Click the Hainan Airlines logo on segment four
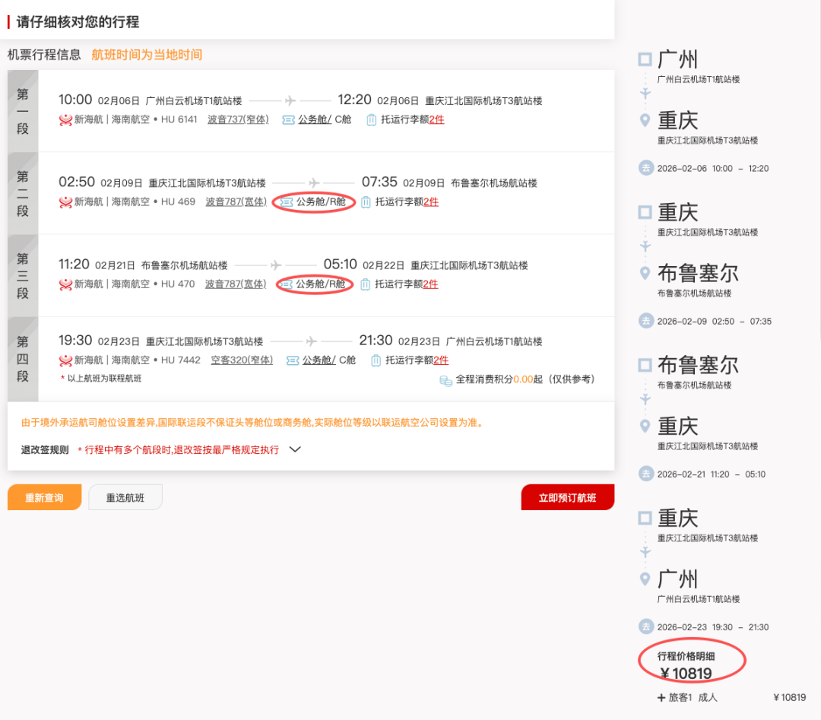 pyautogui.click(x=67, y=360)
